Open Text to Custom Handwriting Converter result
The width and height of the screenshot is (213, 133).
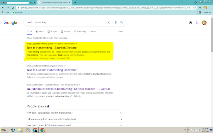click(x=52, y=70)
